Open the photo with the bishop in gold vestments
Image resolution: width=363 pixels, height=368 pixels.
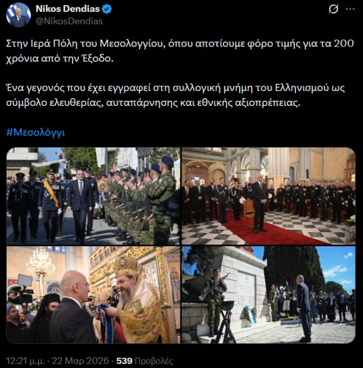(x=94, y=295)
